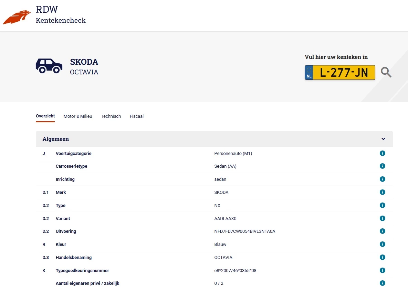This screenshot has width=408, height=291.
Task: Click the RDW feather logo
Action: [x=17, y=17]
